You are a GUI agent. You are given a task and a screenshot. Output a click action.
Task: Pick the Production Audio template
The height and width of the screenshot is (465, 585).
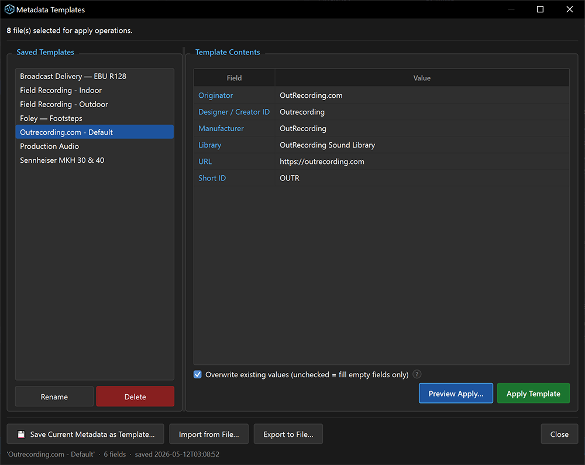94,146
